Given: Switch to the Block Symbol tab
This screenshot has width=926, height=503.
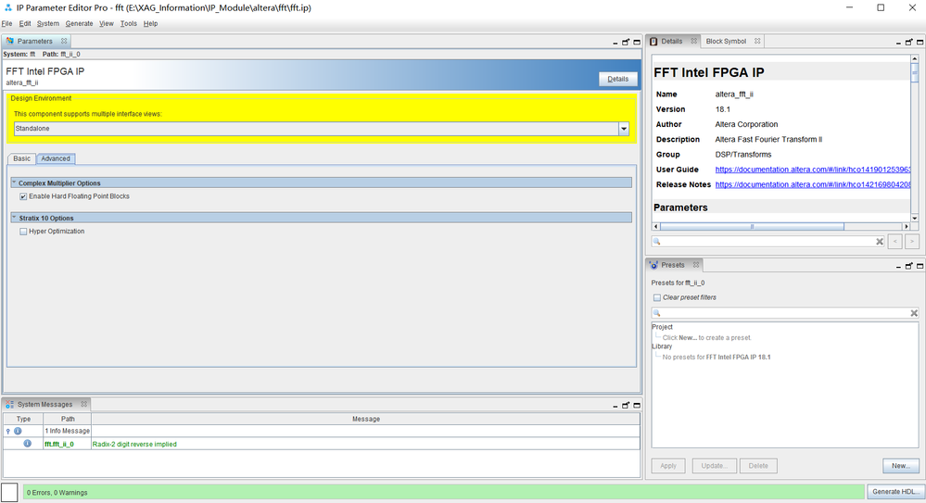Looking at the screenshot, I should (727, 42).
